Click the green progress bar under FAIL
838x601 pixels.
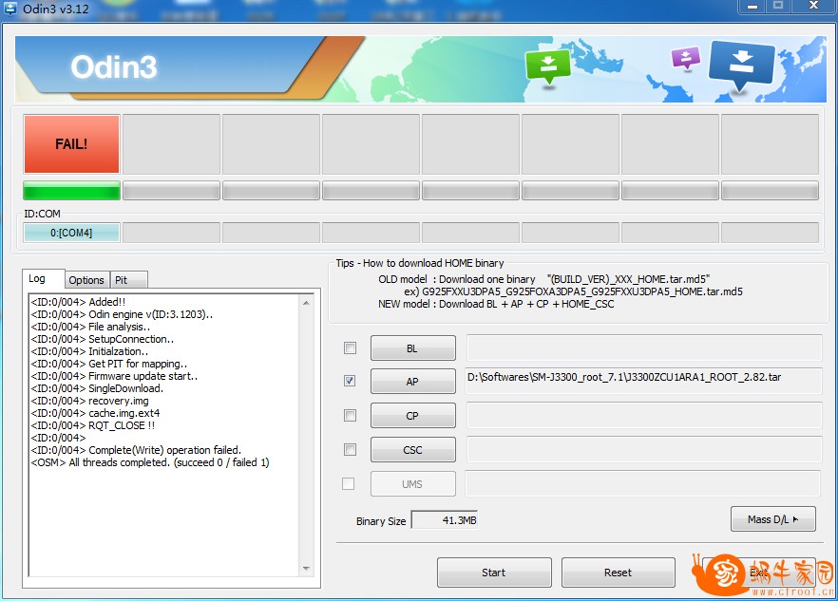pos(71,191)
